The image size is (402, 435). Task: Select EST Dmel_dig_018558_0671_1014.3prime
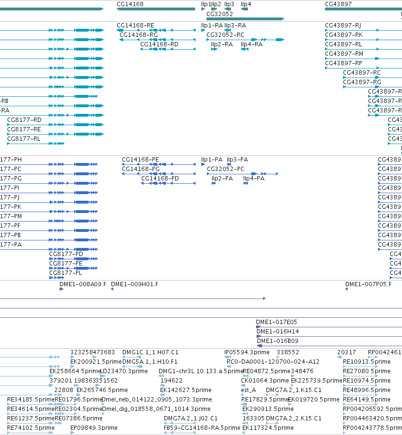point(156,409)
